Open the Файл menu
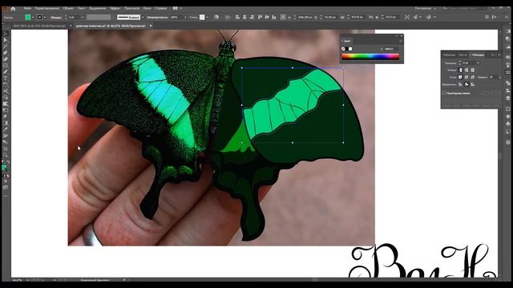This screenshot has width=513, height=288. 27,8
